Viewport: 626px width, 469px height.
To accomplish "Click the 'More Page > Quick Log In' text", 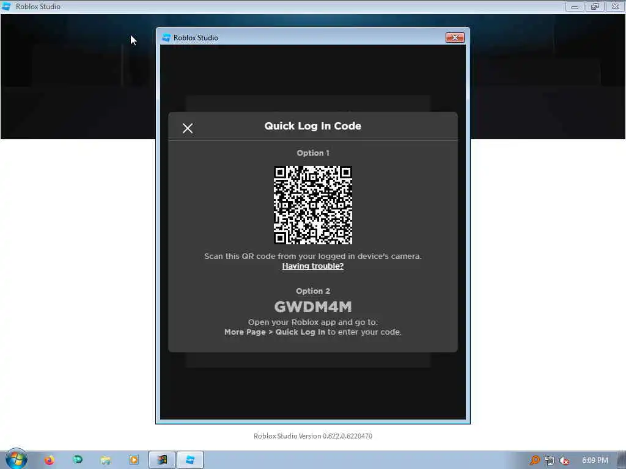I will tap(274, 332).
